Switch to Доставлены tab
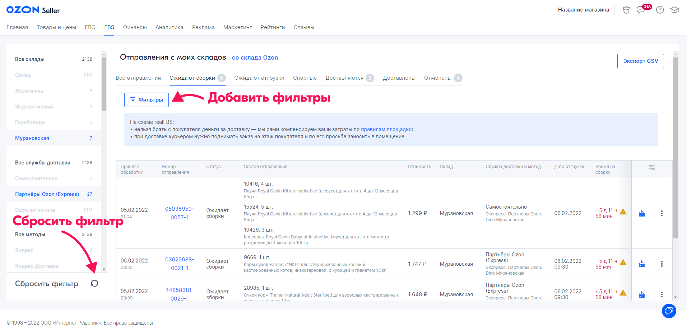The width and height of the screenshot is (687, 335). 399,78
